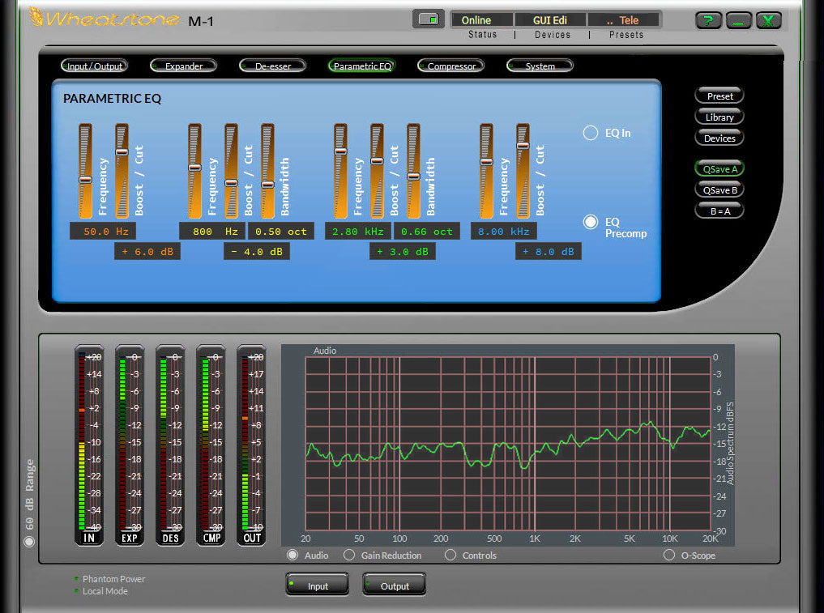Click the -4.0 dB band Boost/Cut slider
824x613 pixels.
[x=231, y=171]
